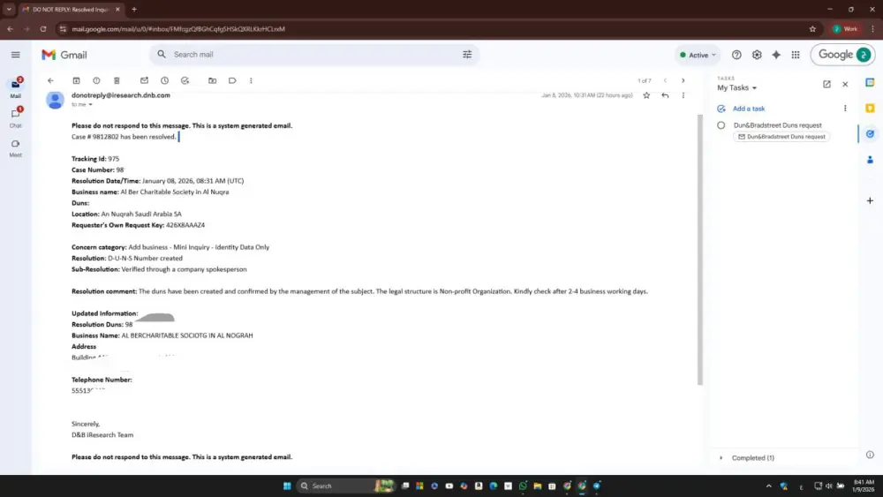Viewport: 883px width, 497px height.
Task: Reply to the email arrow icon
Action: pos(665,95)
